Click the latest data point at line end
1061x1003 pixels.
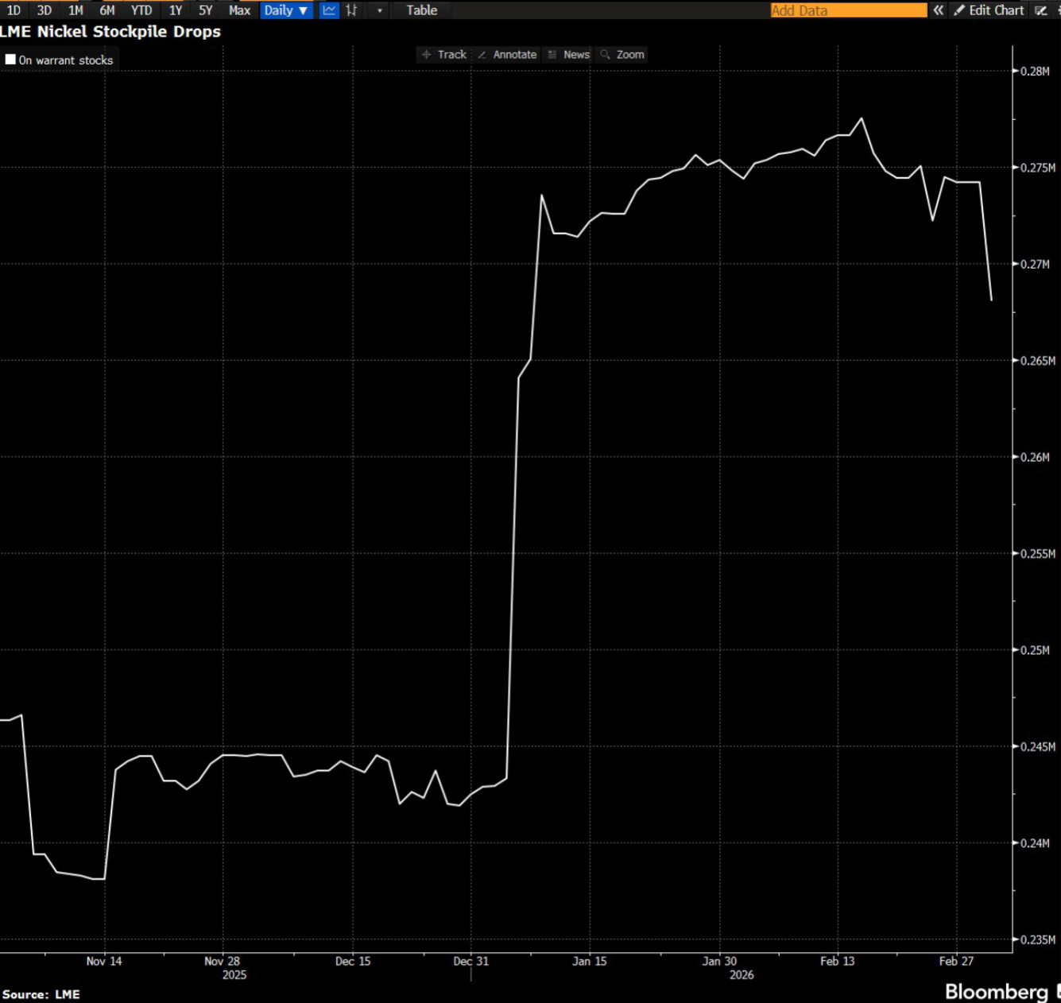(x=991, y=300)
